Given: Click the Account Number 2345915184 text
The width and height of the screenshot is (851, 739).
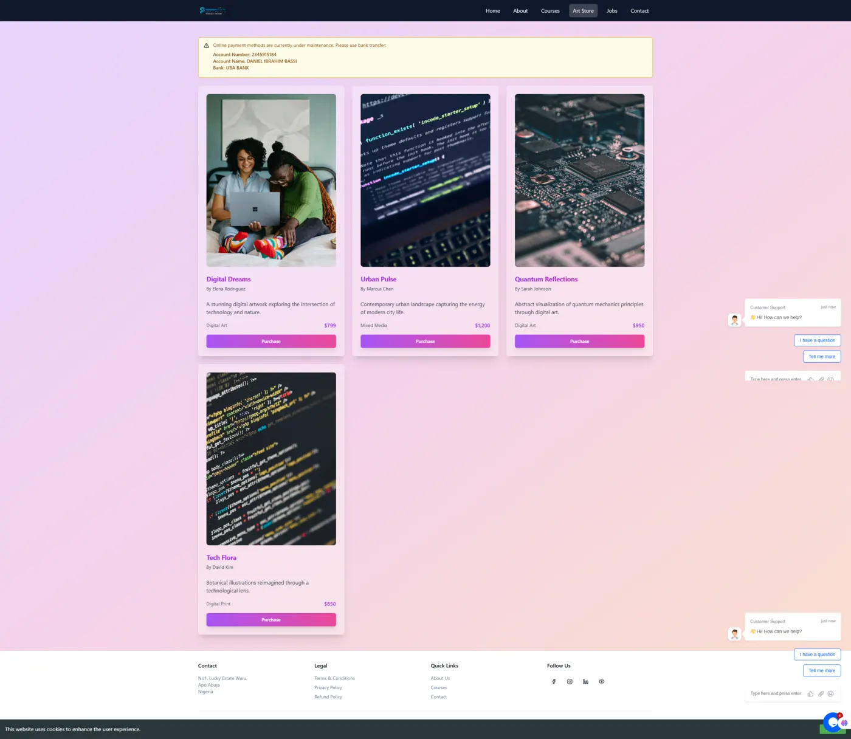Looking at the screenshot, I should click(244, 55).
